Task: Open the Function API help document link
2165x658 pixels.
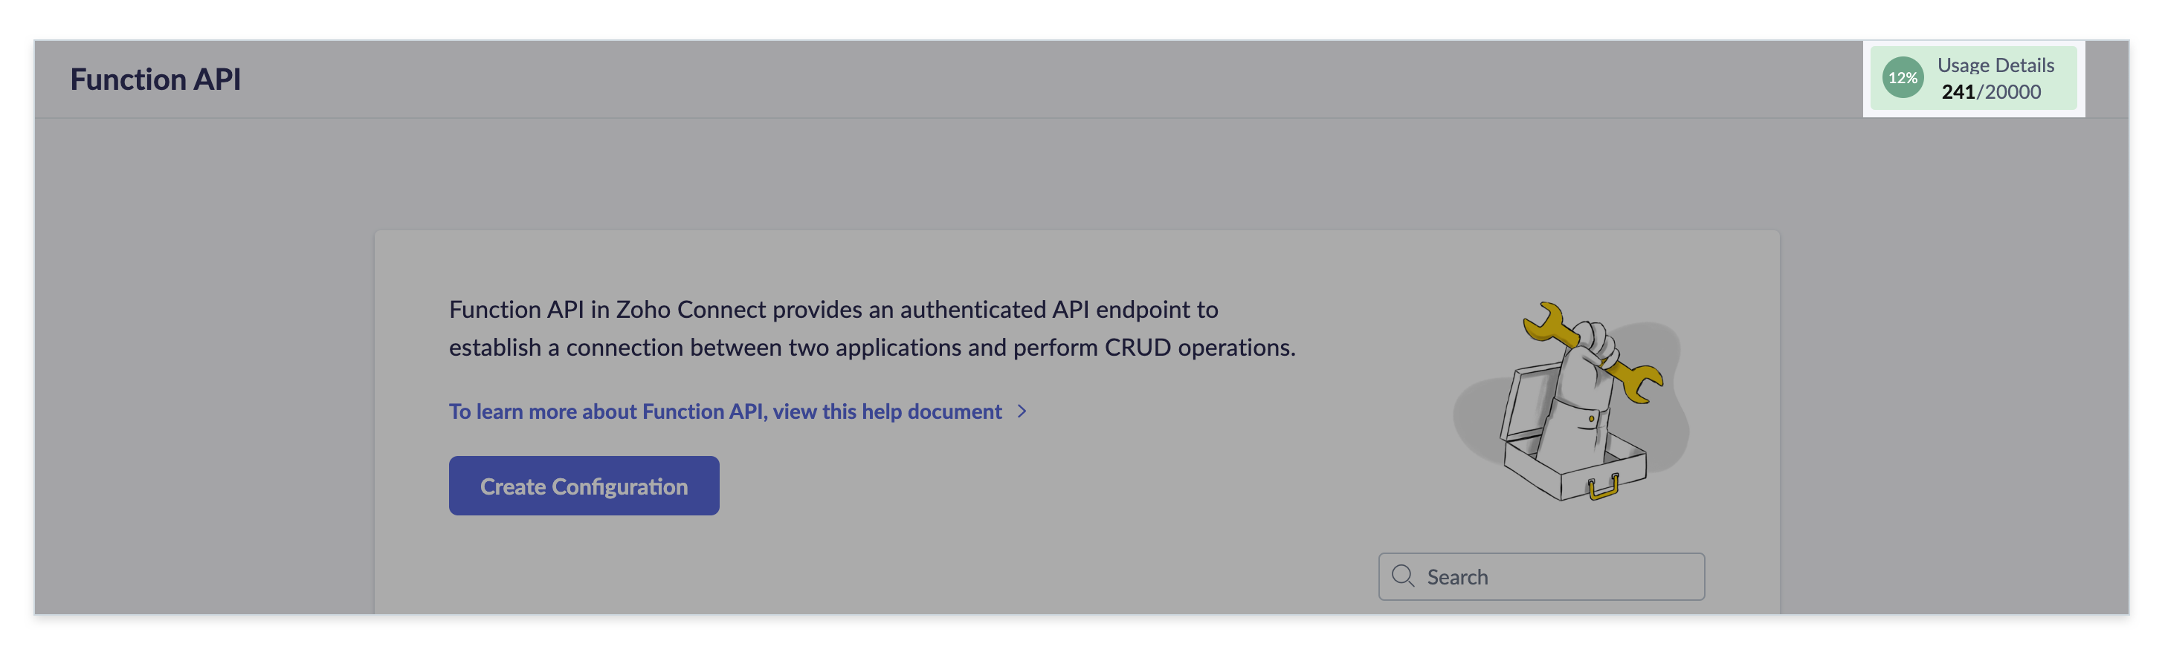Action: coord(724,411)
